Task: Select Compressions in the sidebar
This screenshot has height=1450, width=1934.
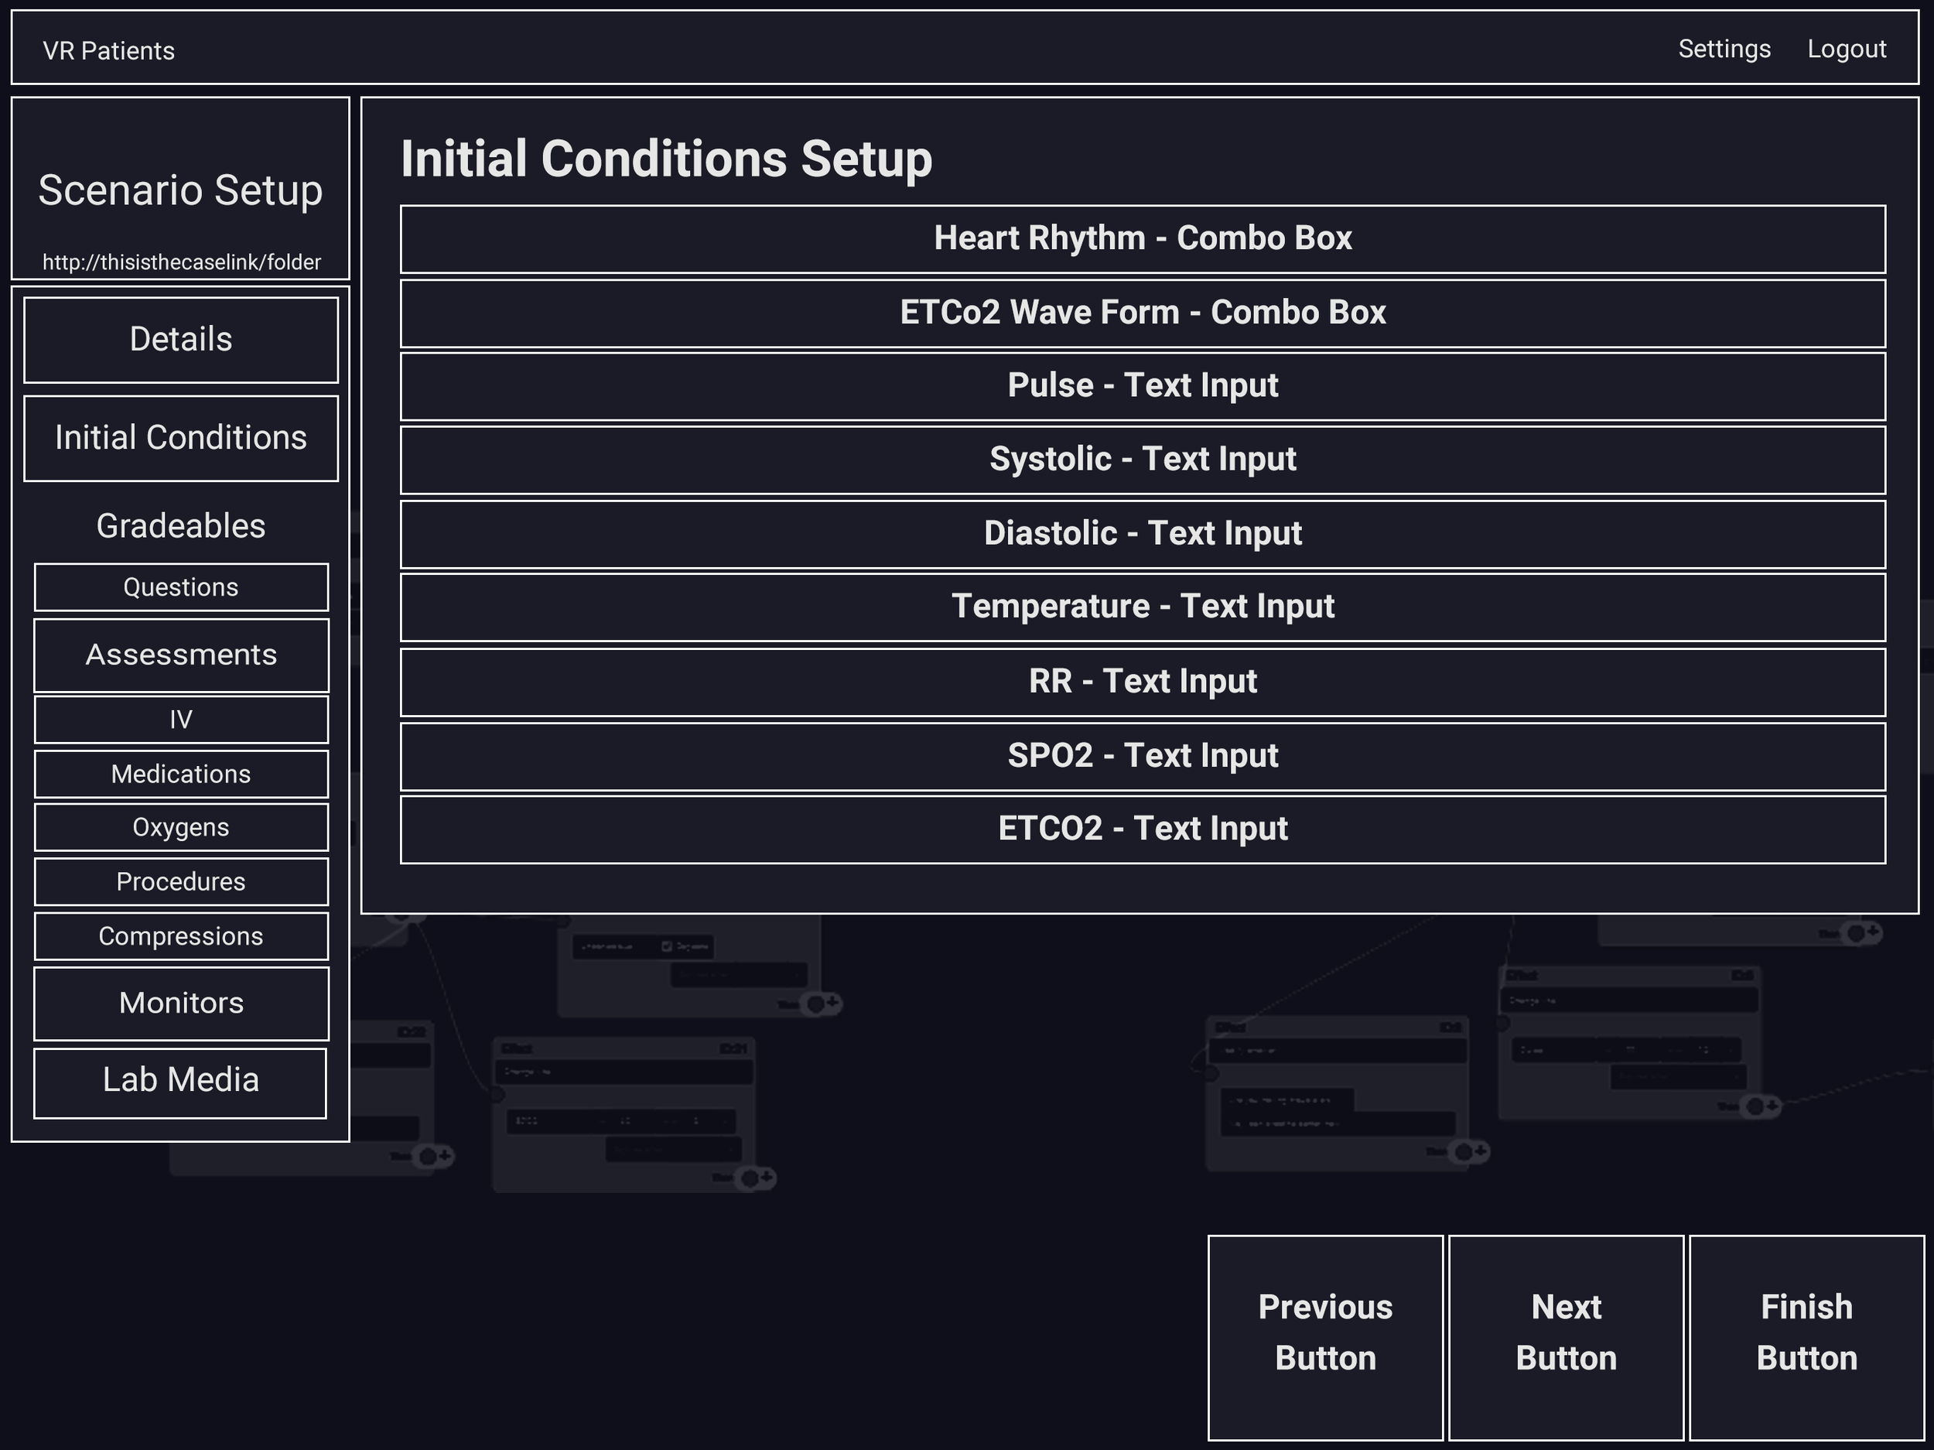Action: coord(180,935)
